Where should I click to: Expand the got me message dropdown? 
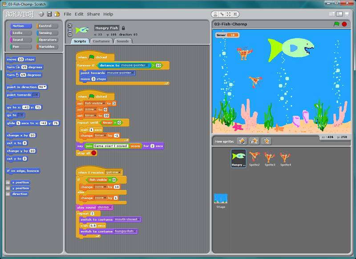coord(113,173)
